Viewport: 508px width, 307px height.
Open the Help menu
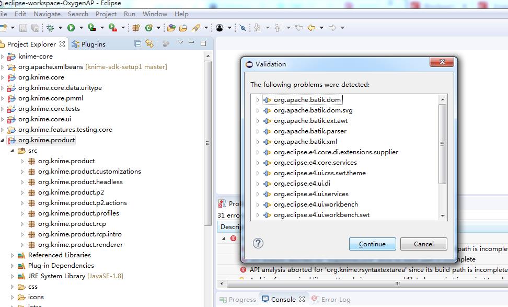pyautogui.click(x=181, y=14)
